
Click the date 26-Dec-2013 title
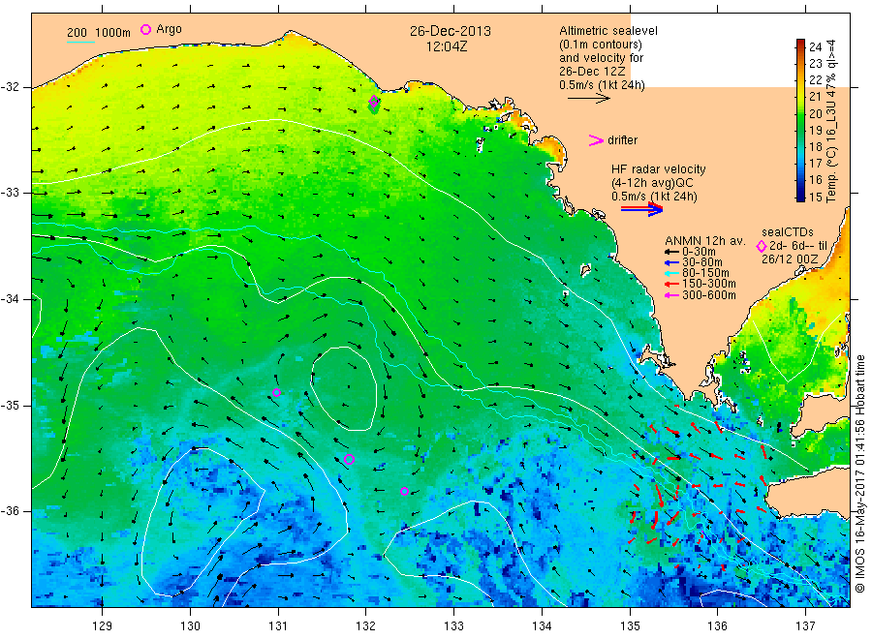click(x=451, y=31)
